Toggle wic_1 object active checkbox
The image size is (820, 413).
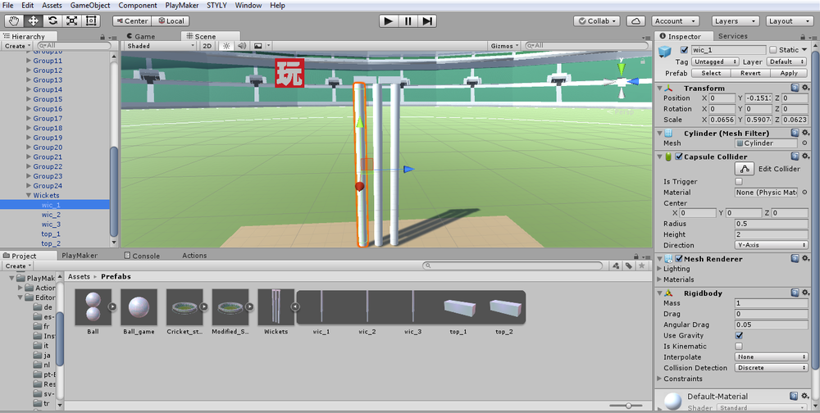tap(684, 50)
